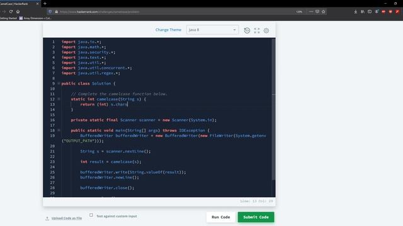Click Upload Code as File link
Viewport: 403px width, 226px height.
coord(67,218)
